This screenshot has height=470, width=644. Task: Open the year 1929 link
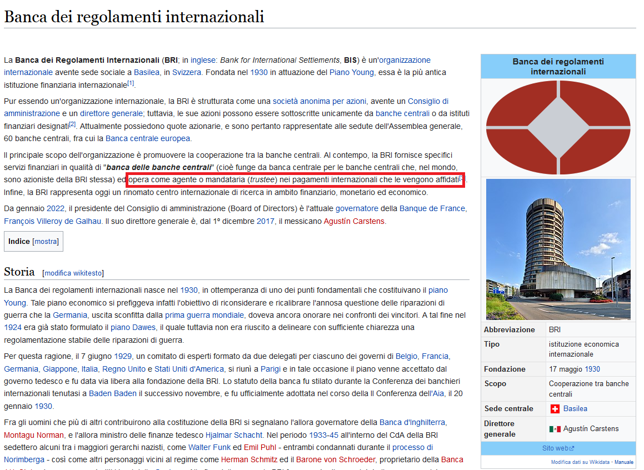click(x=123, y=356)
